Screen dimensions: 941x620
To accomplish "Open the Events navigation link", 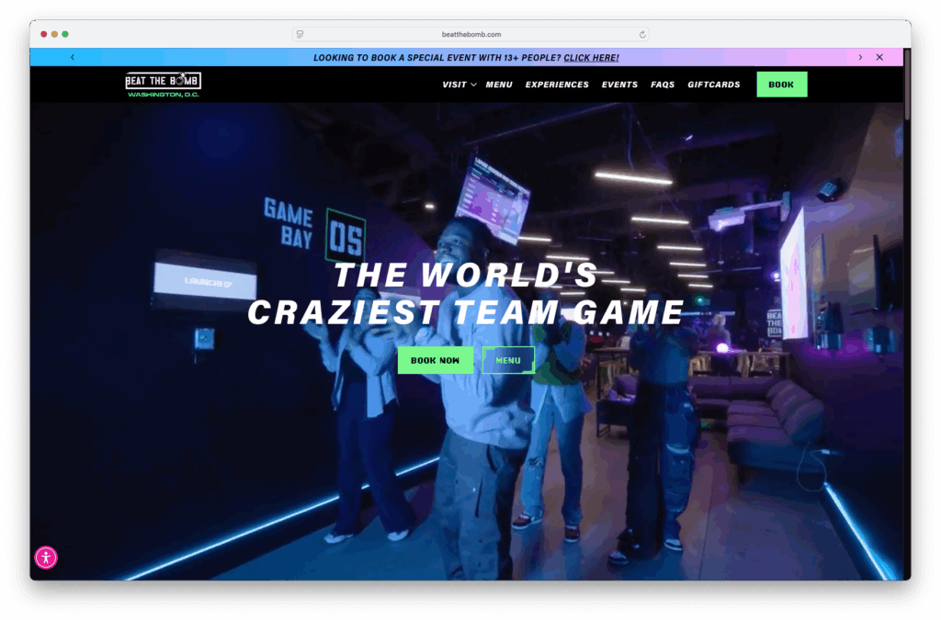I will click(619, 85).
